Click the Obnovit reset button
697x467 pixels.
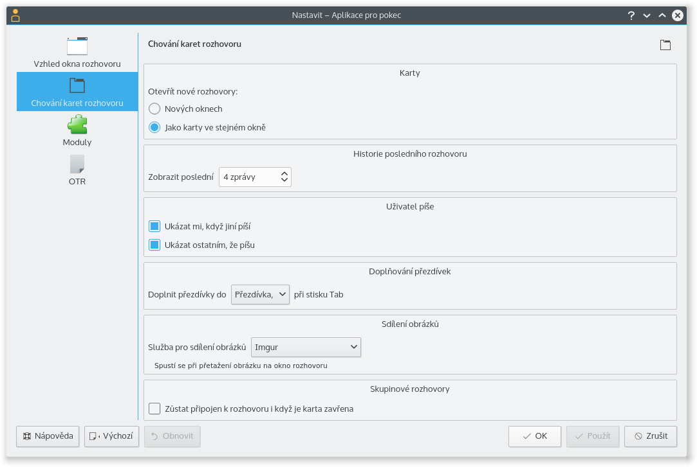pos(172,436)
